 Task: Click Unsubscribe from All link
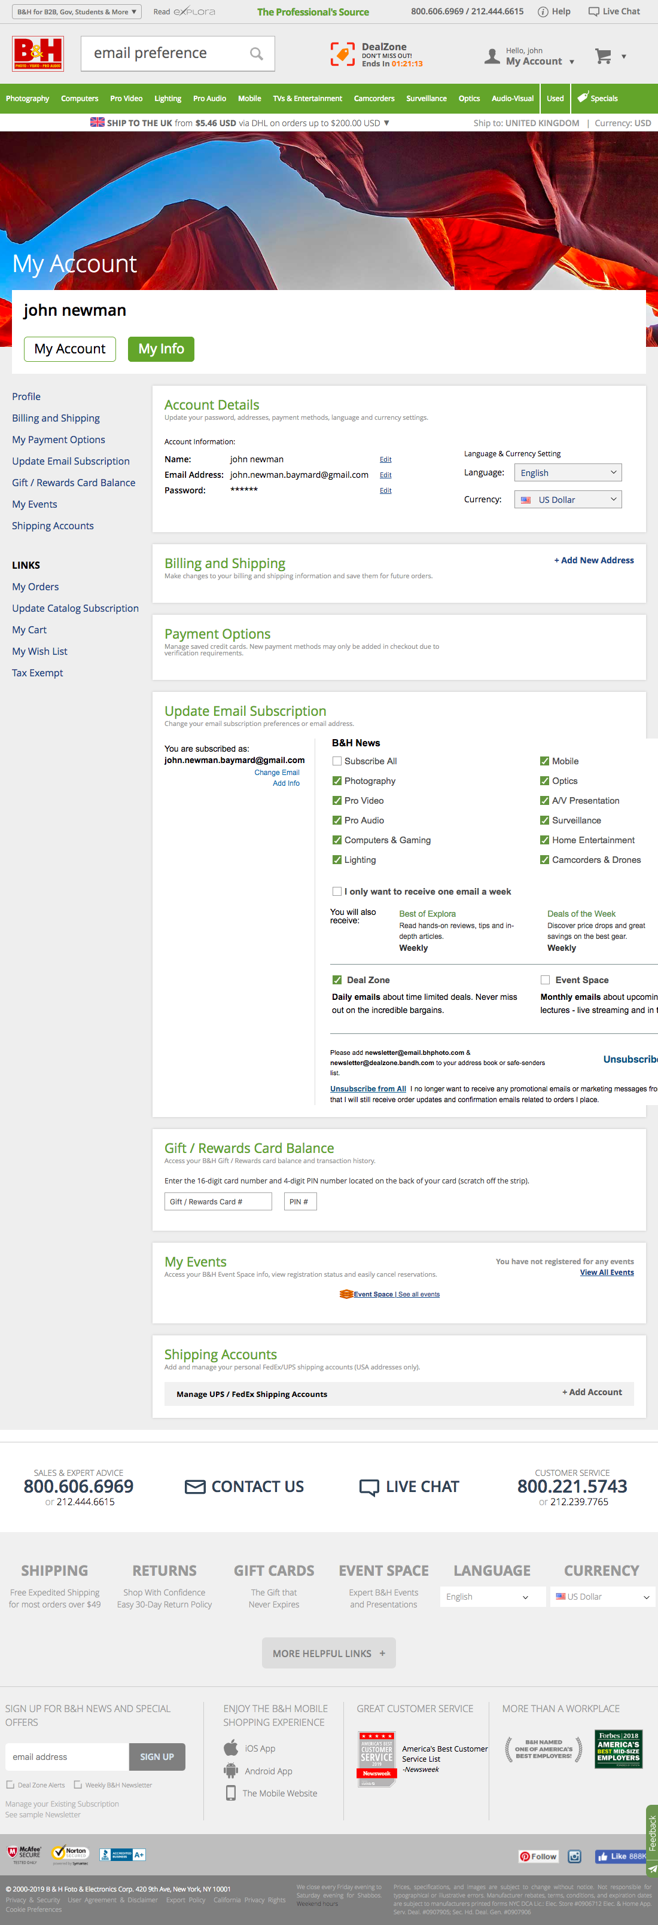click(368, 1089)
